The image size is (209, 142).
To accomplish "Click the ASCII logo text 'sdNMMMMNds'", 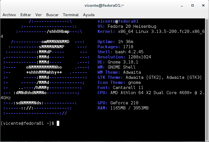I will [29, 103].
